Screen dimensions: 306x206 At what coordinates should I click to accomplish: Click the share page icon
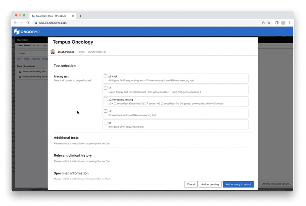[x=263, y=23]
